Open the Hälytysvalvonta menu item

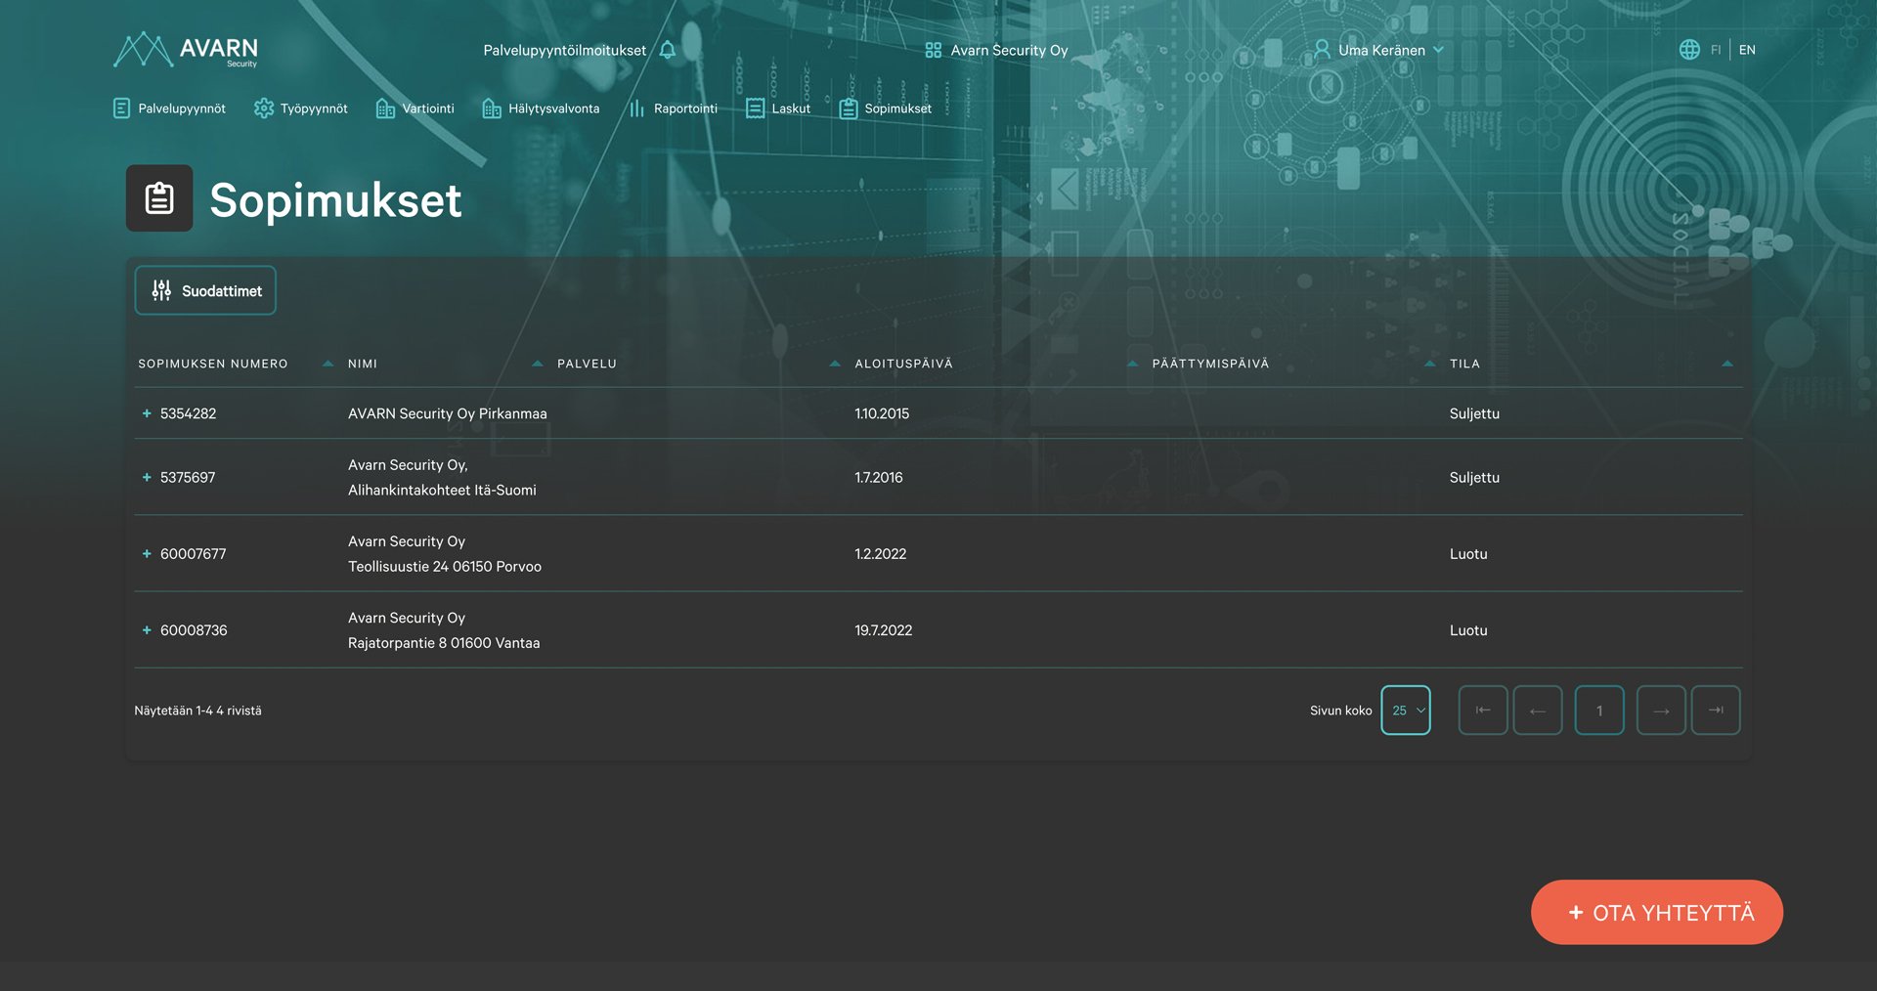tap(542, 108)
